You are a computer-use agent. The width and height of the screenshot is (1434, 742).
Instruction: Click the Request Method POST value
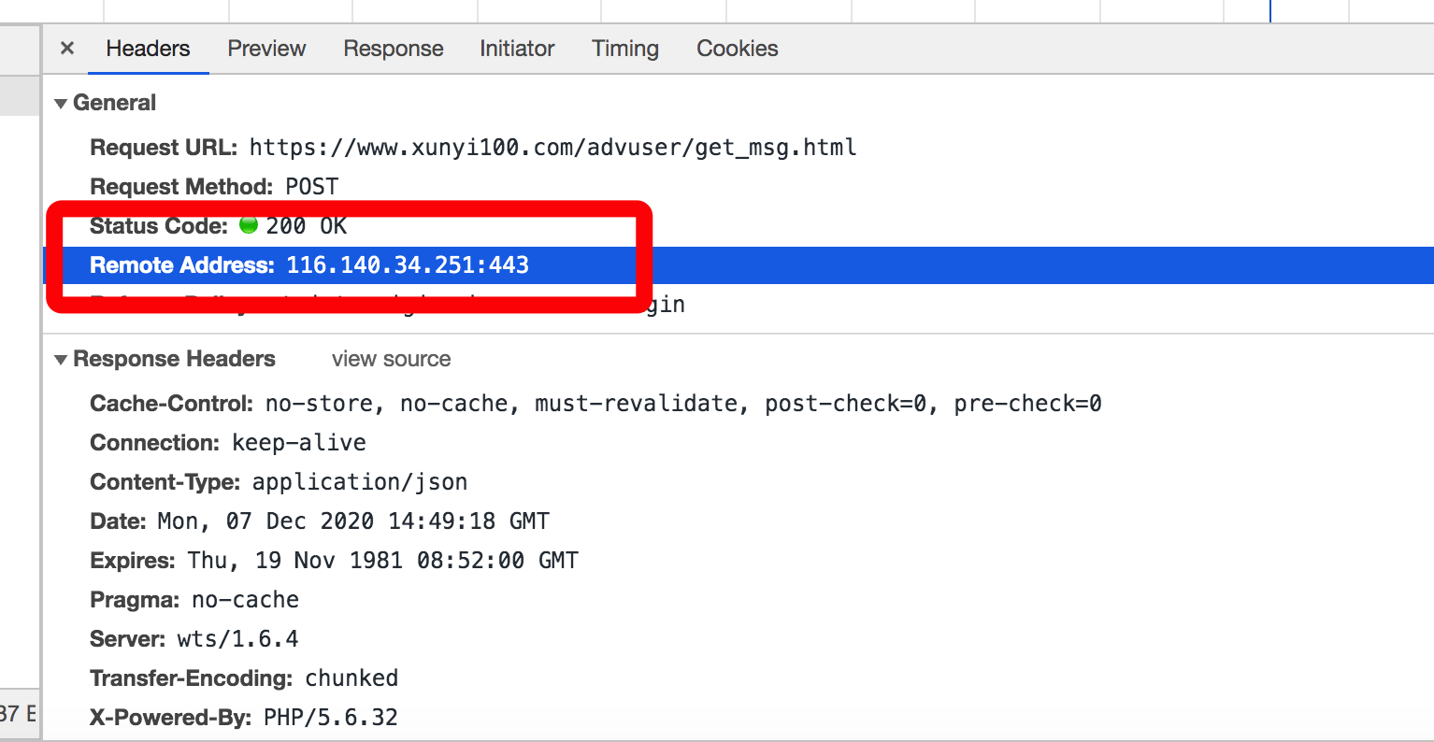pos(311,187)
